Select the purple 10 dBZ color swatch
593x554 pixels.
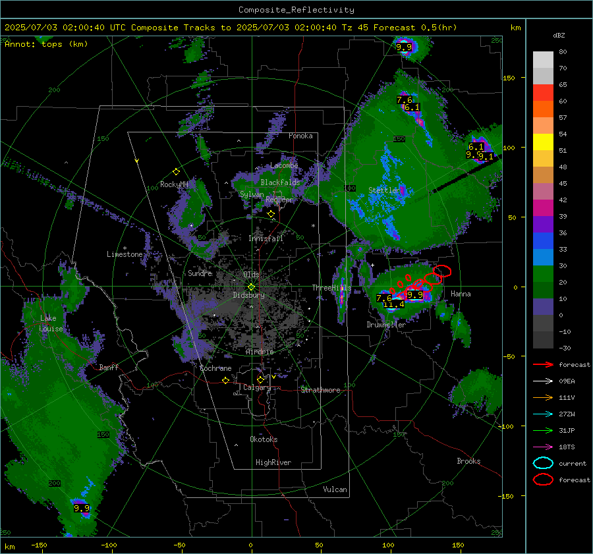pos(543,307)
